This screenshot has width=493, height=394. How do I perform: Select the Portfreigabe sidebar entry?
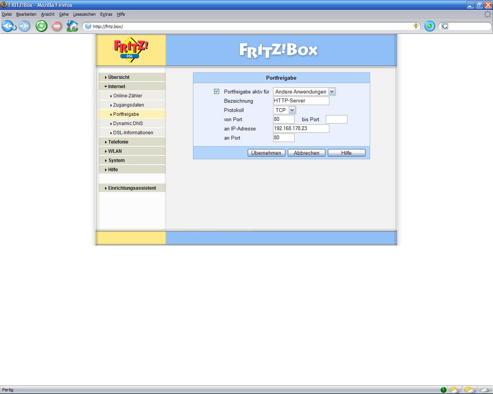pyautogui.click(x=132, y=114)
